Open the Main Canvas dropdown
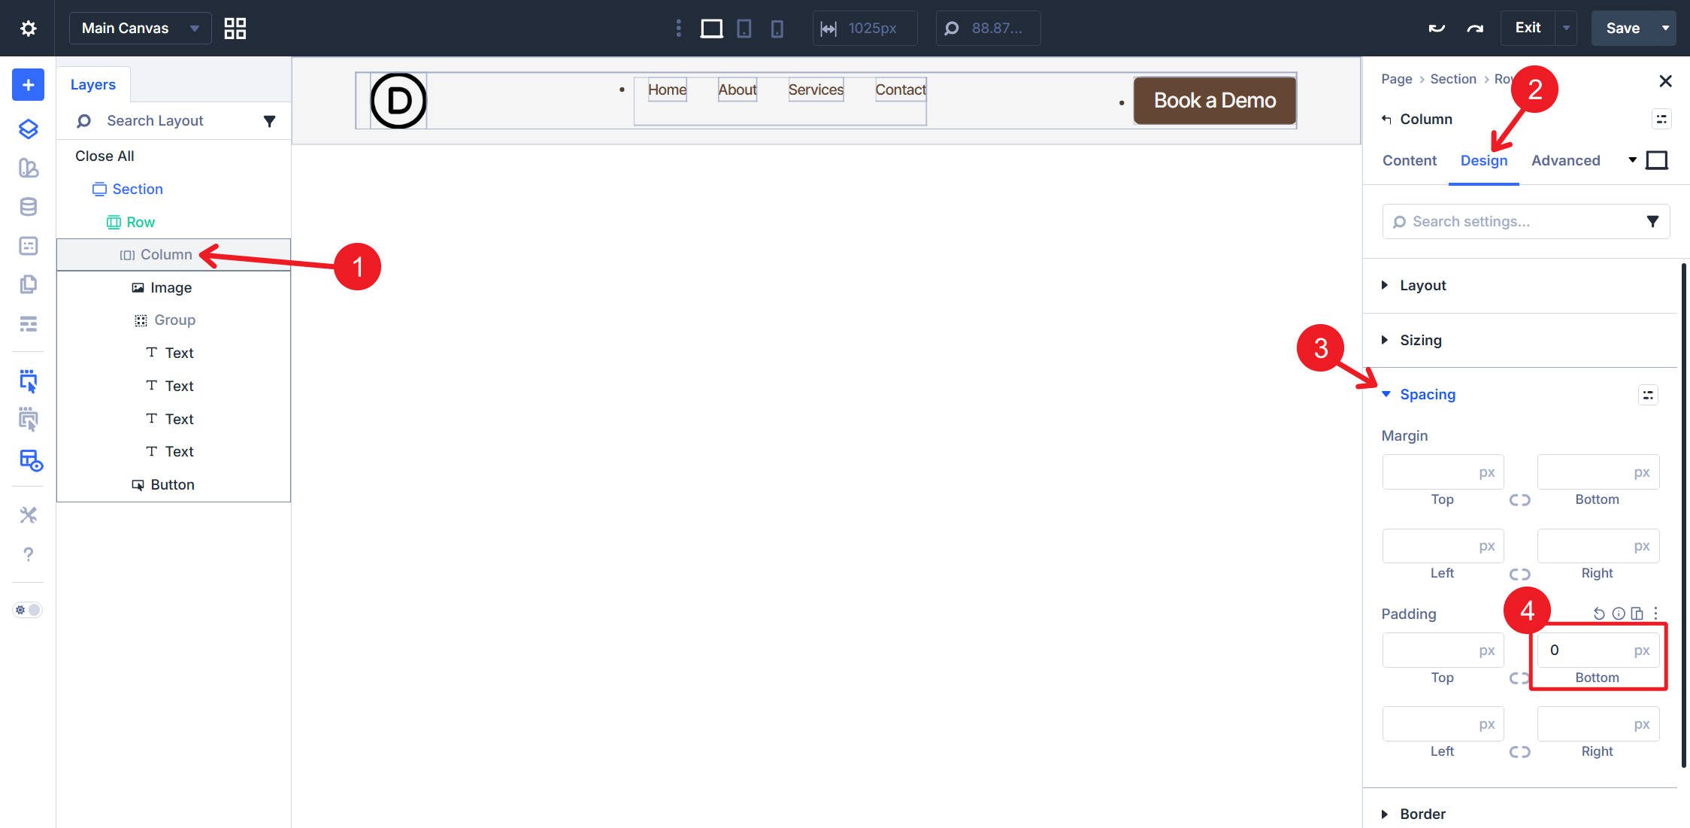This screenshot has height=828, width=1690. point(140,28)
